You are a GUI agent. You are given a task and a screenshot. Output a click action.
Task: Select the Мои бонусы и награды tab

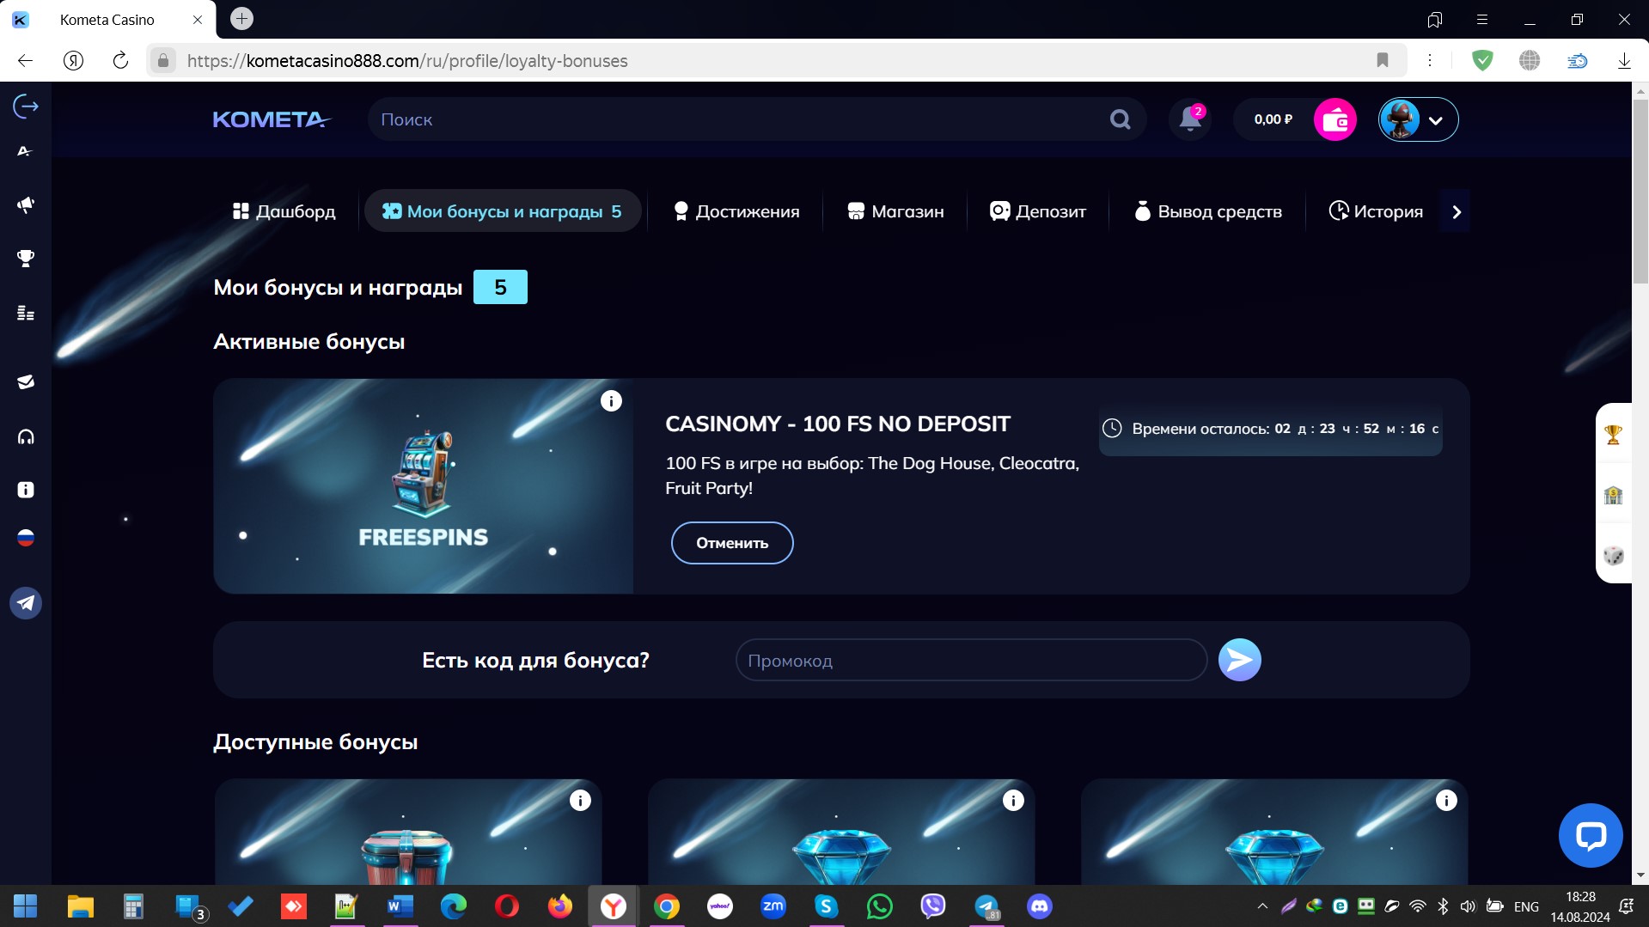[x=502, y=211]
